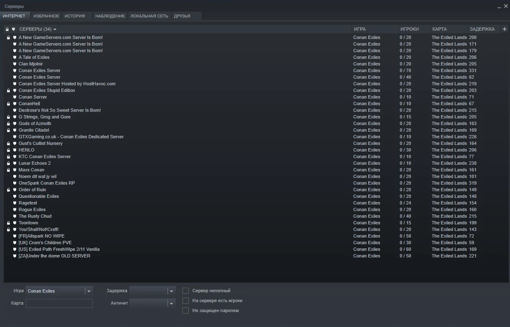Click the lock icon beside Lunar Echoes 2
The height and width of the screenshot is (327, 510).
(8, 163)
